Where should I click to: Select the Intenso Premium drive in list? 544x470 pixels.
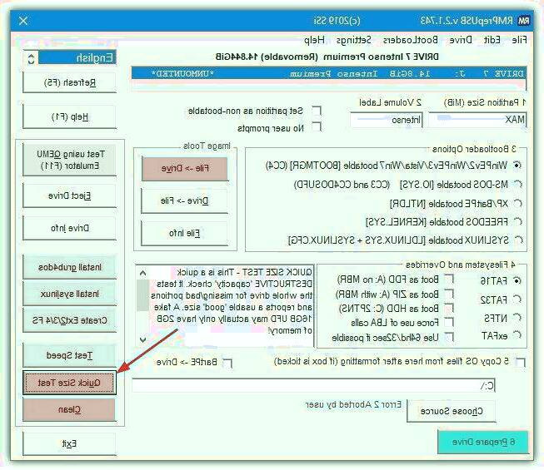pos(329,74)
